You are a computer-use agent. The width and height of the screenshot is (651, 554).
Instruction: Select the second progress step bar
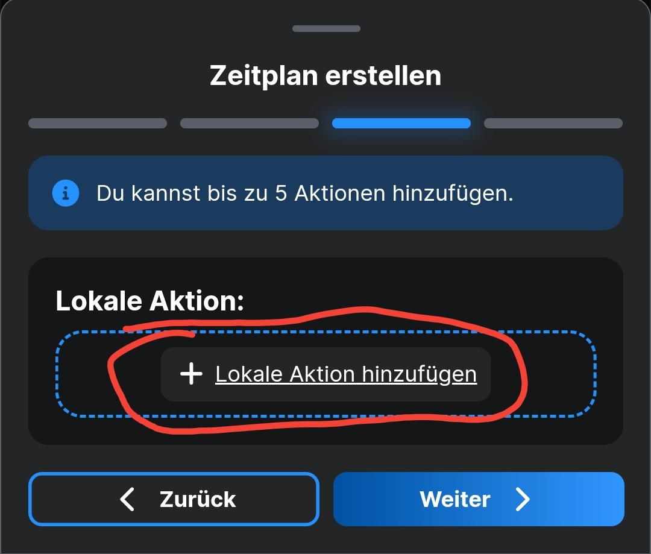(250, 124)
